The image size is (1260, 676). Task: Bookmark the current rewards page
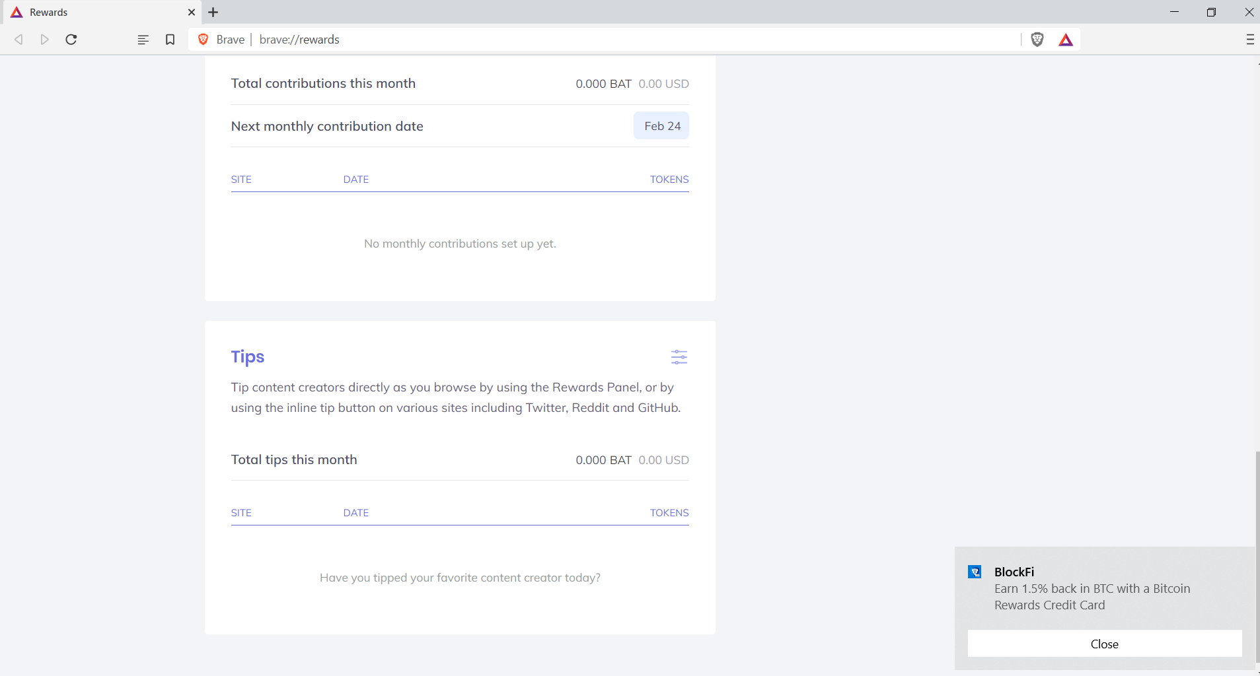point(170,40)
